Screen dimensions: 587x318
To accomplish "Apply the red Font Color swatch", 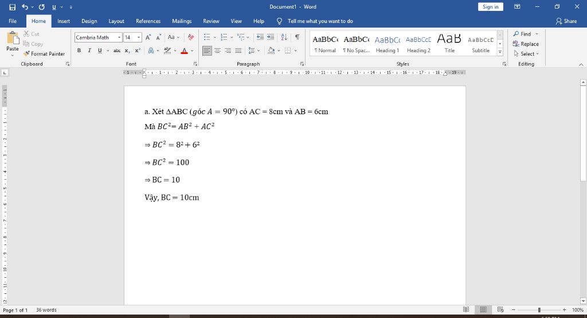I will point(184,51).
